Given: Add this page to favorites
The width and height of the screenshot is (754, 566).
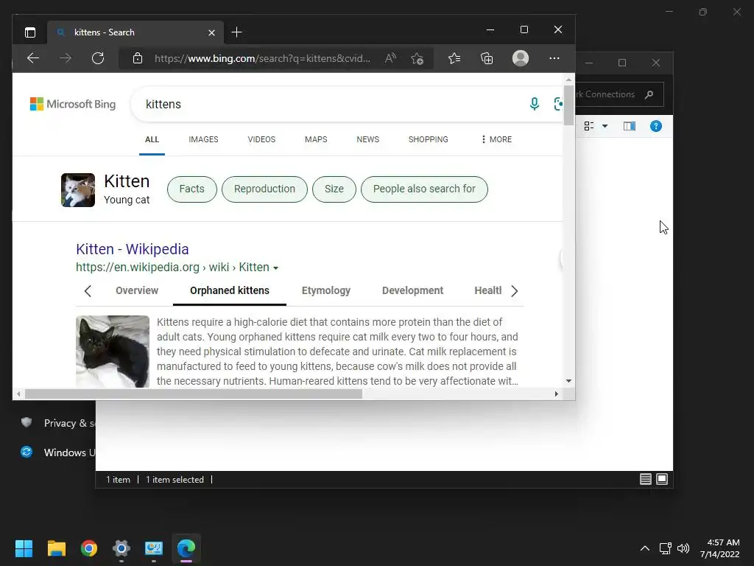Looking at the screenshot, I should 417,58.
